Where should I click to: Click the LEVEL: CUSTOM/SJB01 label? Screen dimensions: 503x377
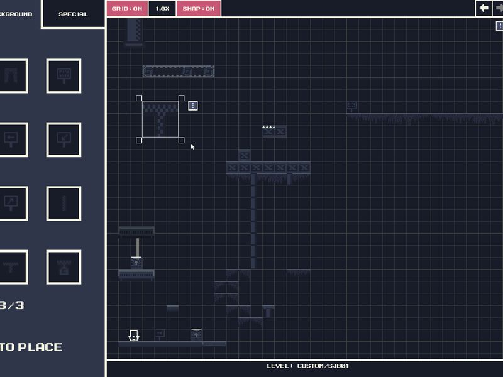click(x=308, y=366)
